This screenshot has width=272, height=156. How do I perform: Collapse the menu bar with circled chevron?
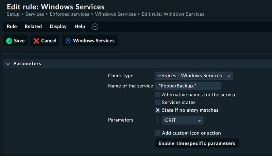(x=95, y=27)
